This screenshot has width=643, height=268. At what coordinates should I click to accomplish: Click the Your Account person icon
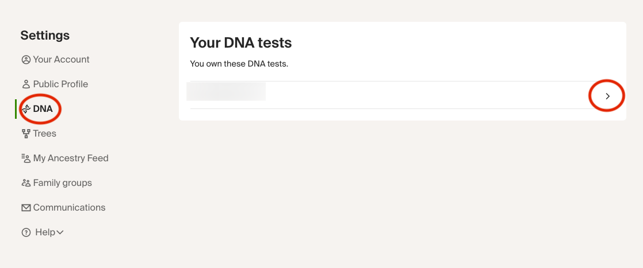(x=26, y=60)
